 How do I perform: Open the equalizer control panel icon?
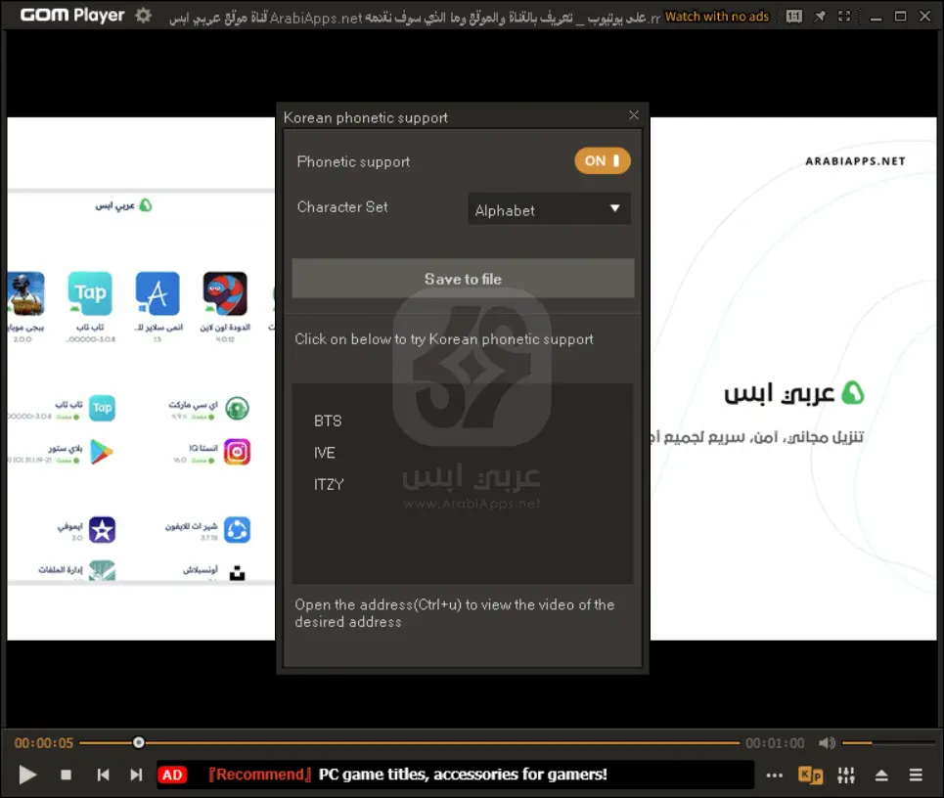(x=846, y=776)
